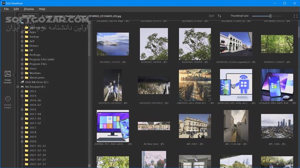This screenshot has width=300, height=168.
Task: Click the My Passport (E:) drive icon
Action: tap(22, 87)
